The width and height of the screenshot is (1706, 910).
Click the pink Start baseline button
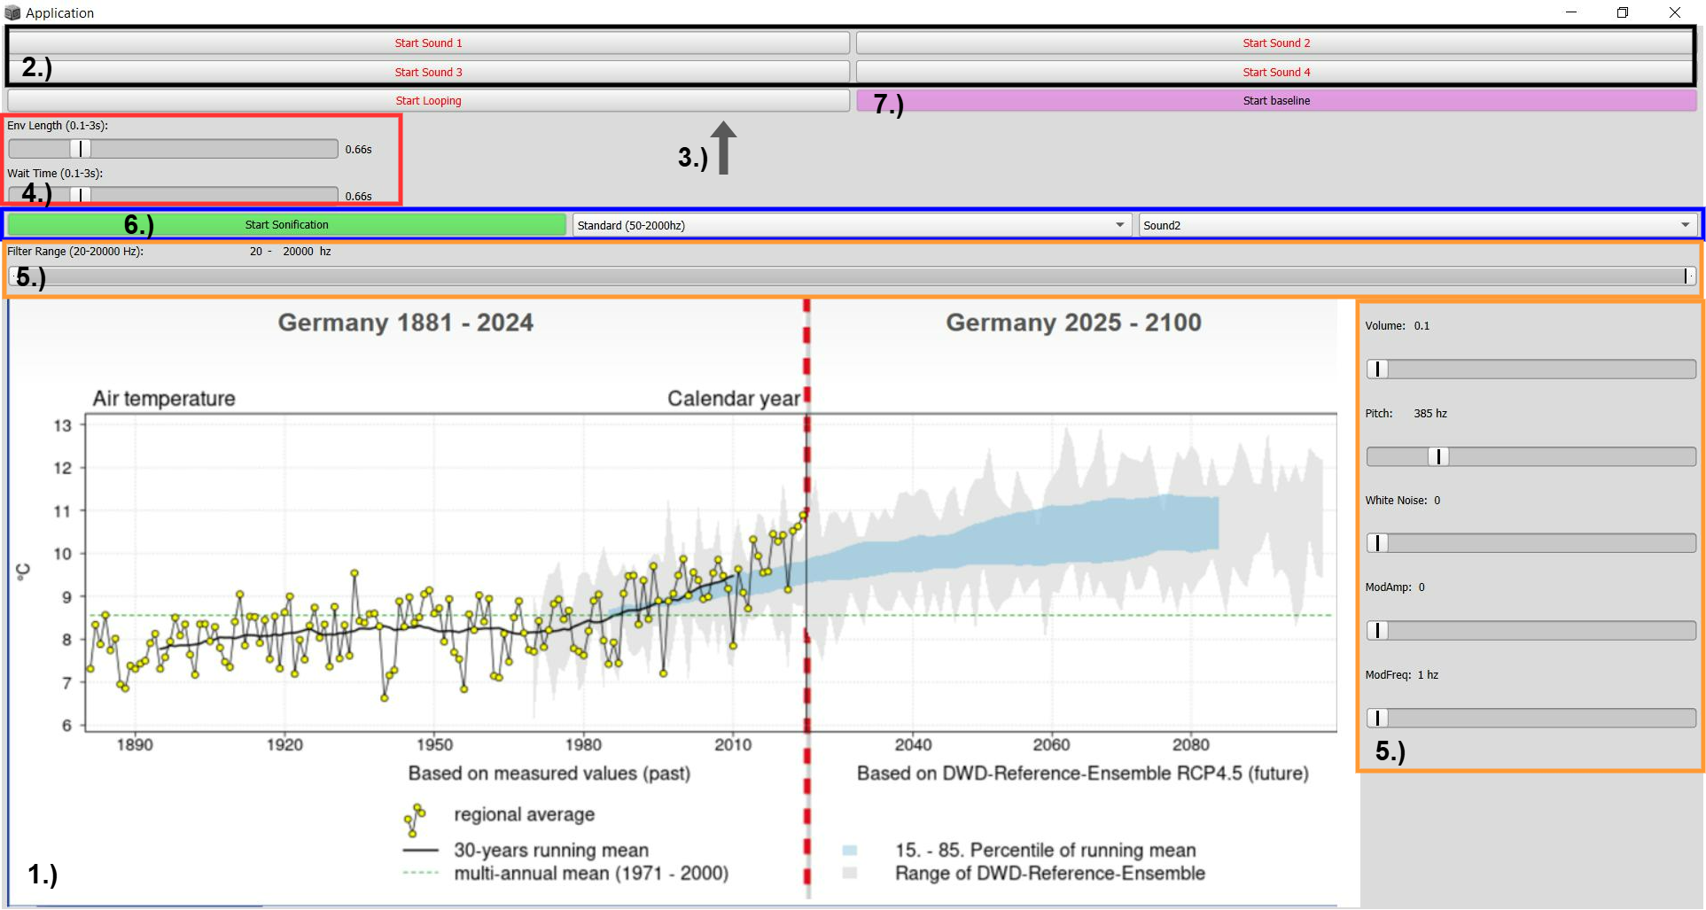[1276, 100]
